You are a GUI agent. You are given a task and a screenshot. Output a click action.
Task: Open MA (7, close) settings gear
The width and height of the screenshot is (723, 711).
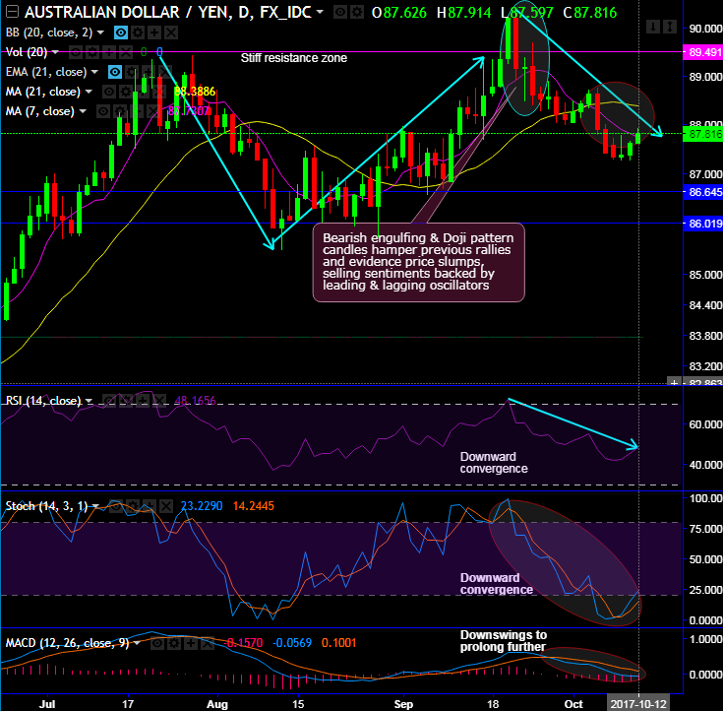point(119,111)
